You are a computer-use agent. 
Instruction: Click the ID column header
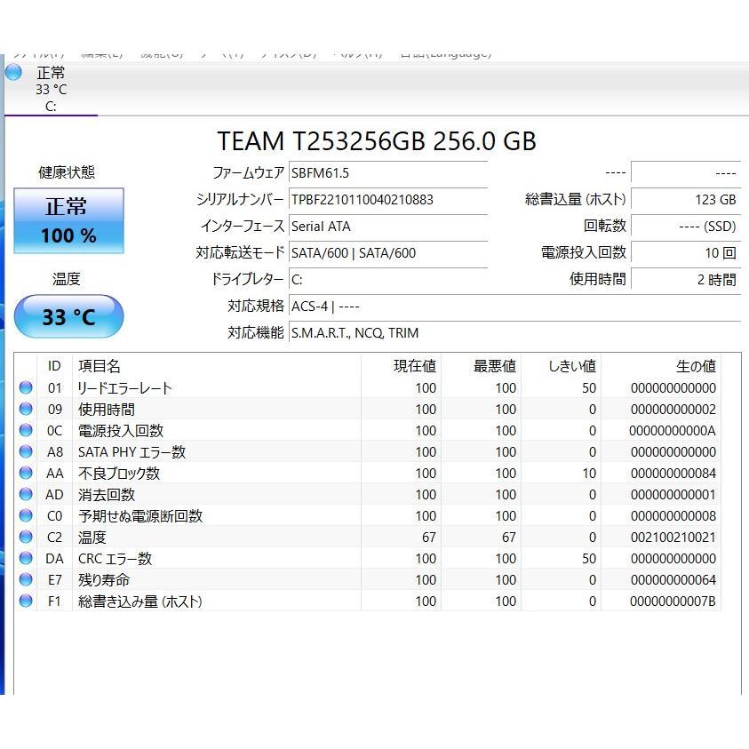tap(54, 366)
